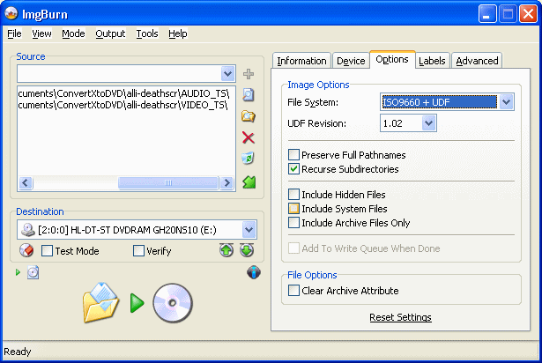Uncheck Recurse Subdirectories

[293, 168]
